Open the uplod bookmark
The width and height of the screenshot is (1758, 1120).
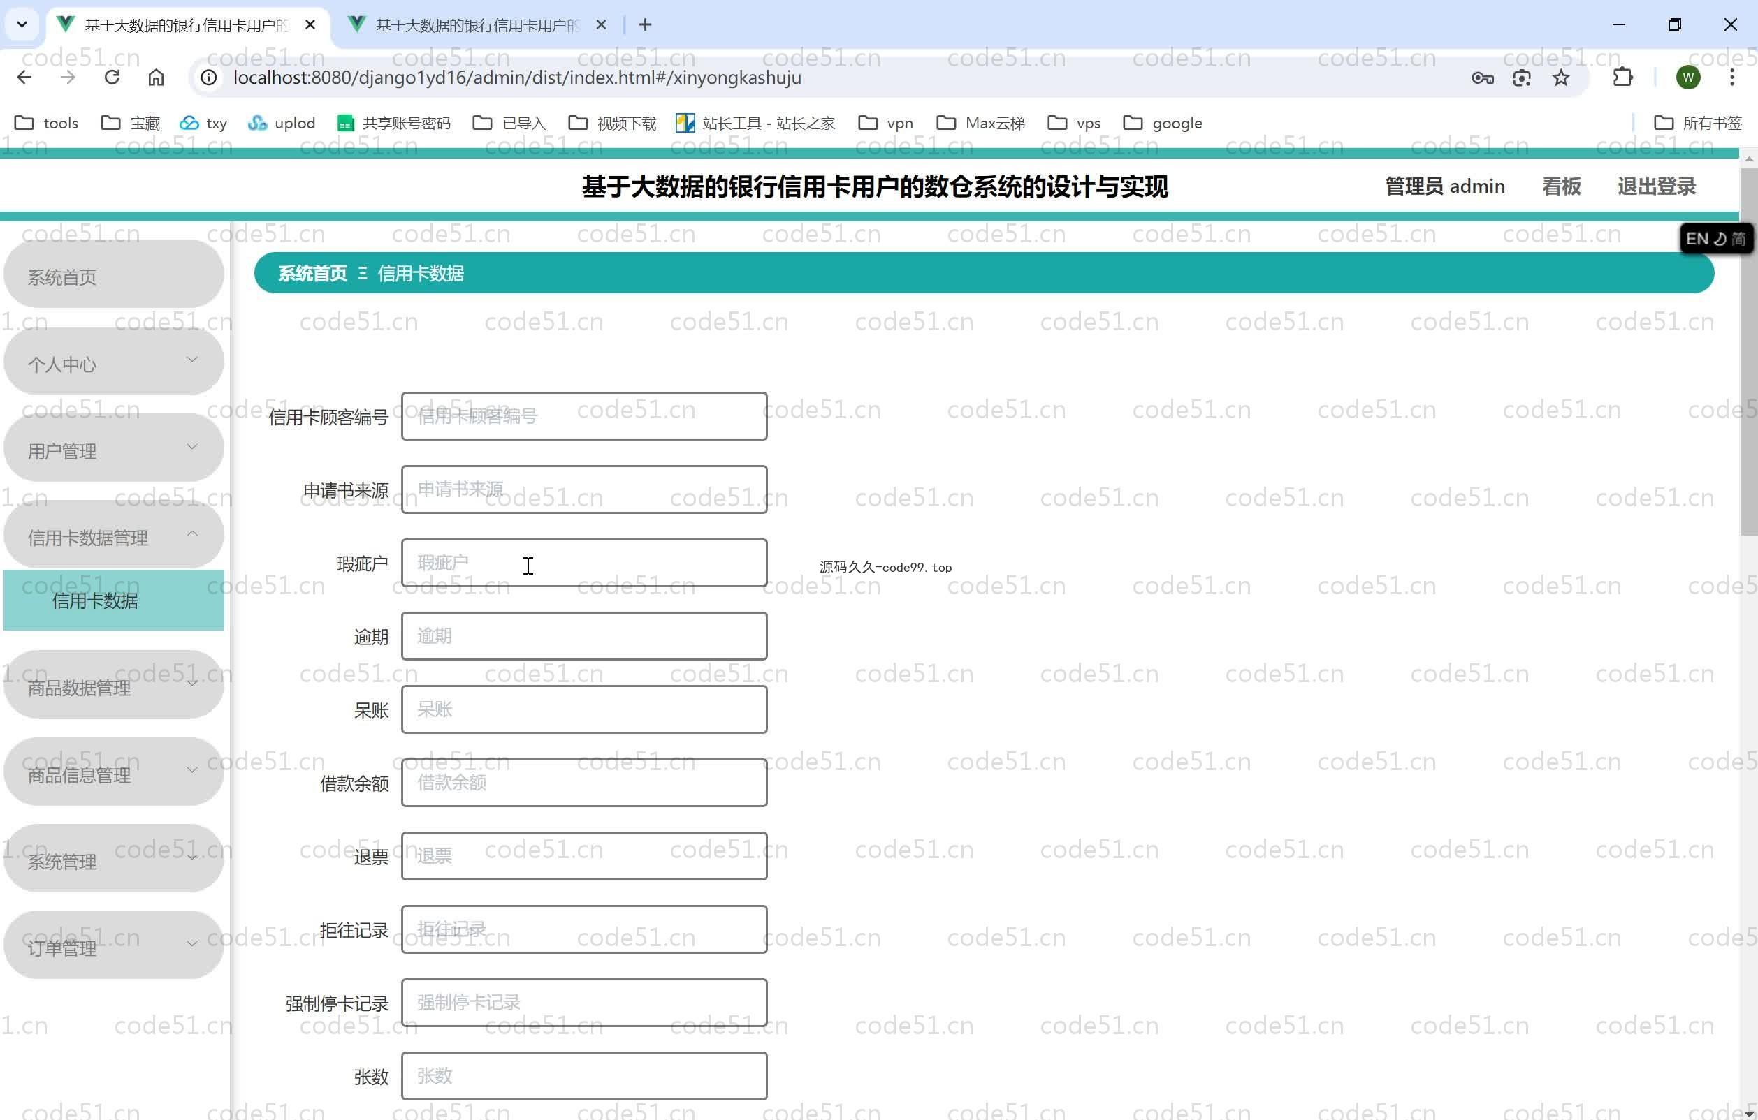pos(282,124)
